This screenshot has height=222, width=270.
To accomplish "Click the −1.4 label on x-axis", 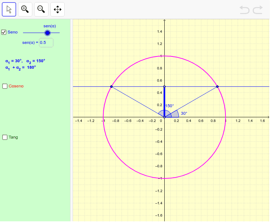I will pos(78,121).
